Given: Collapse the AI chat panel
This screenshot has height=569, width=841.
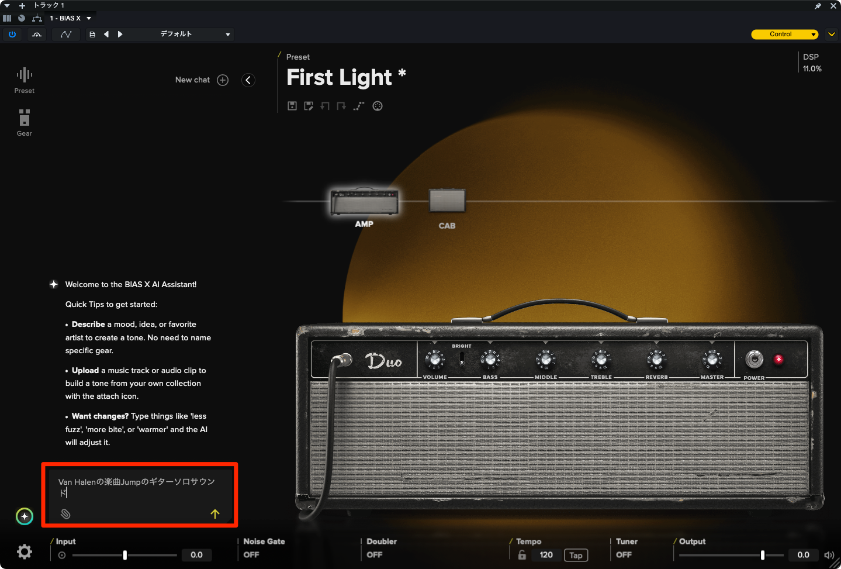Looking at the screenshot, I should coord(248,80).
